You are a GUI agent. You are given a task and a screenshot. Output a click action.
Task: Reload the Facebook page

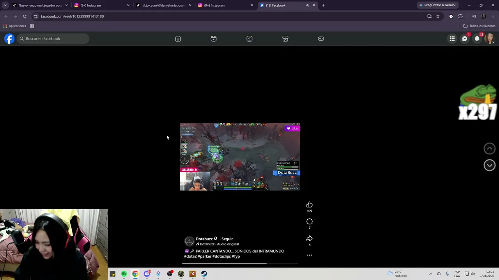coord(25,16)
